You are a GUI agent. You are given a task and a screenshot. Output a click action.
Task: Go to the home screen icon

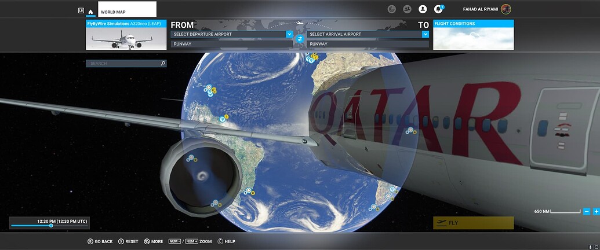pos(90,12)
